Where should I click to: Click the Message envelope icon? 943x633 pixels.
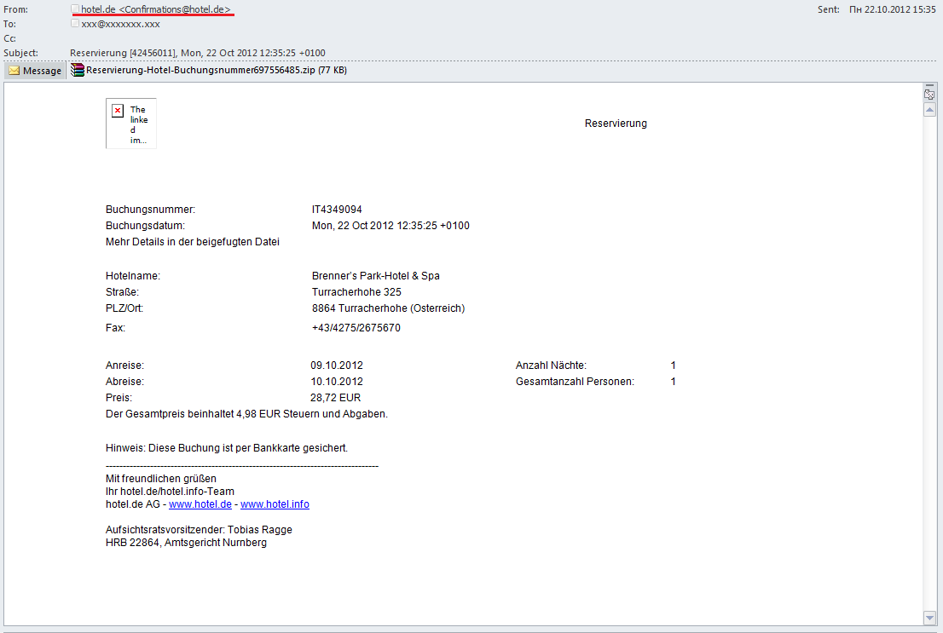point(14,71)
